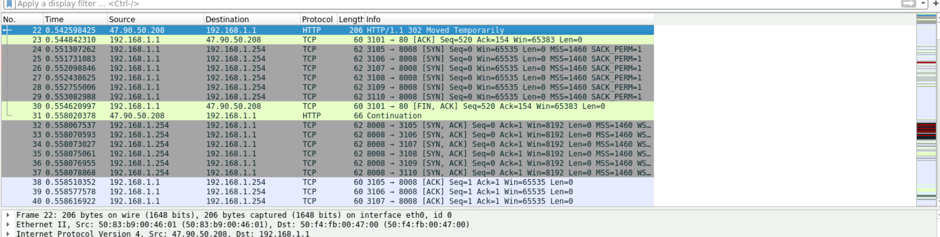Expand the Ethernet II details tree node
The width and height of the screenshot is (940, 237).
coord(8,224)
